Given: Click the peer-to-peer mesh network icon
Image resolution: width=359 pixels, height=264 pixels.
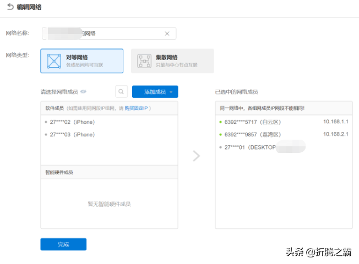Looking at the screenshot, I should (x=54, y=61).
